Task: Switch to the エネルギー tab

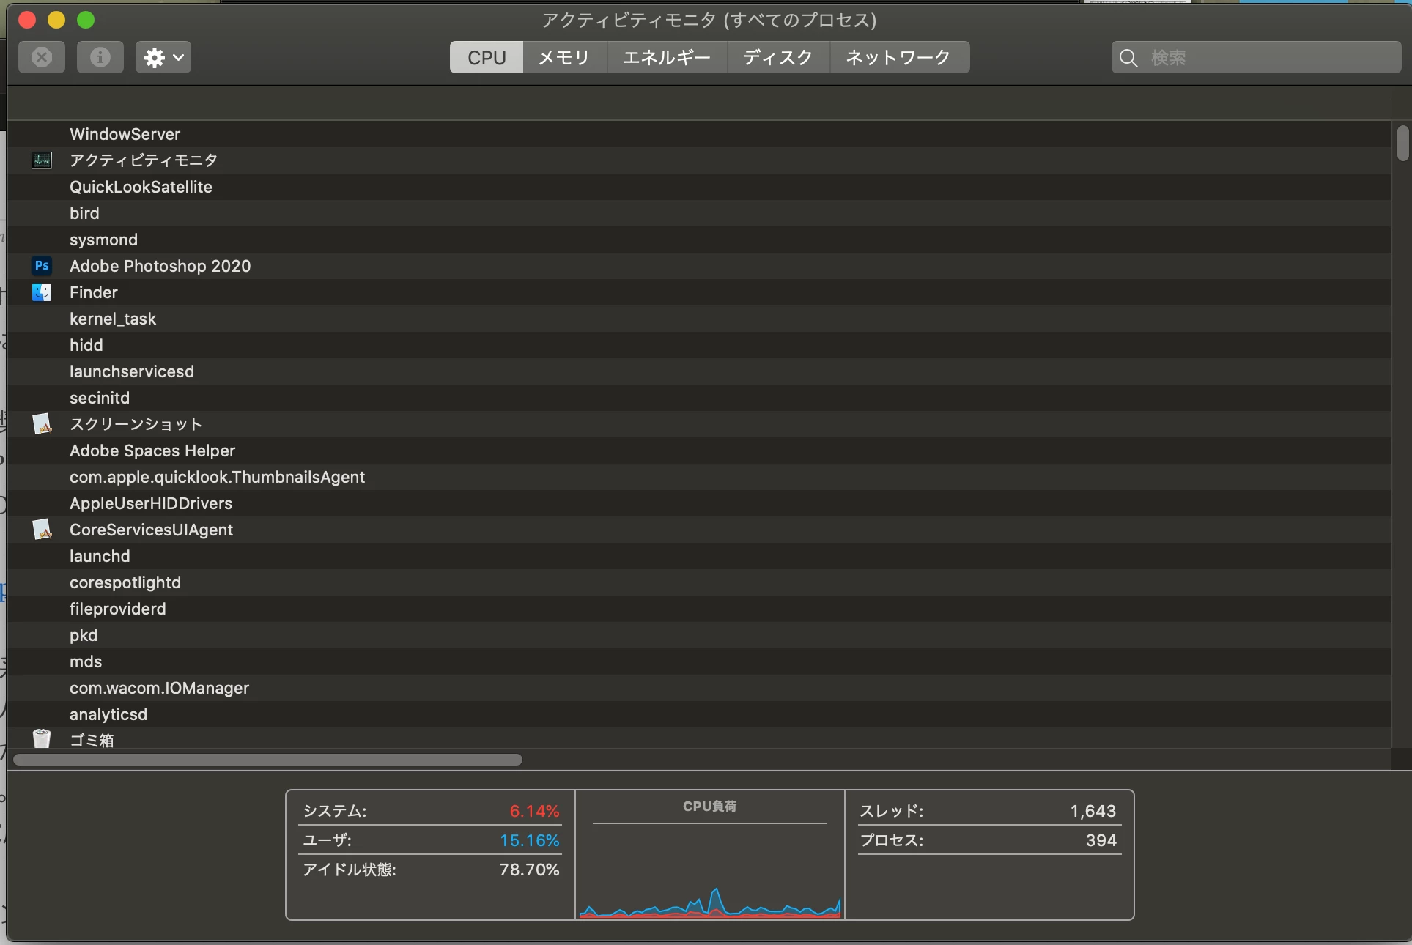Action: [x=666, y=57]
